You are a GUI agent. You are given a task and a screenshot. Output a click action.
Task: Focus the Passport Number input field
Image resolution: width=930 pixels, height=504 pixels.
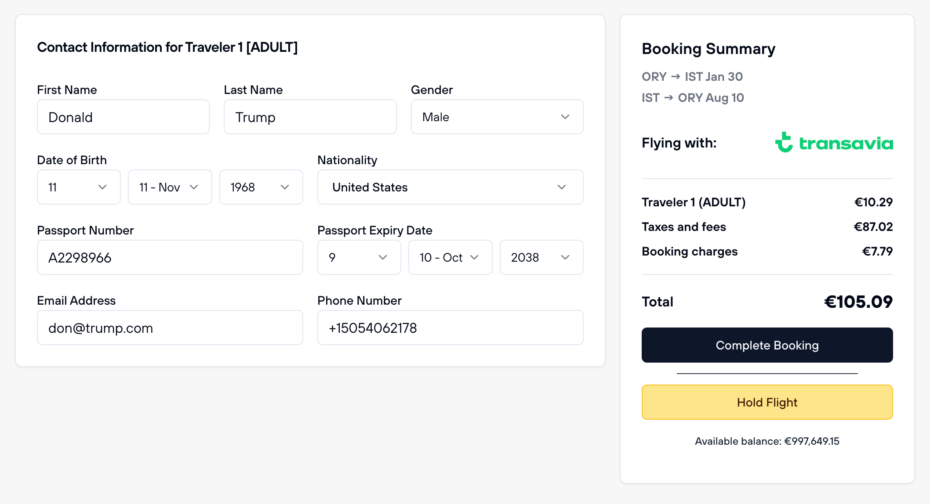point(170,257)
